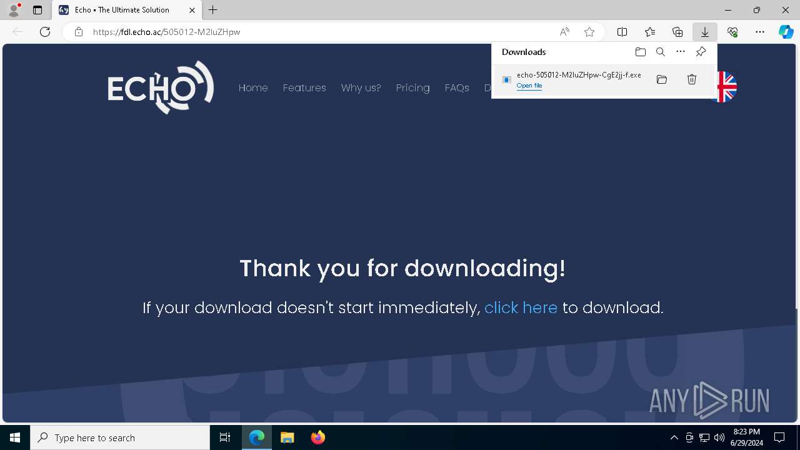Image resolution: width=800 pixels, height=450 pixels.
Task: Open the Read aloud tool
Action: [x=564, y=32]
